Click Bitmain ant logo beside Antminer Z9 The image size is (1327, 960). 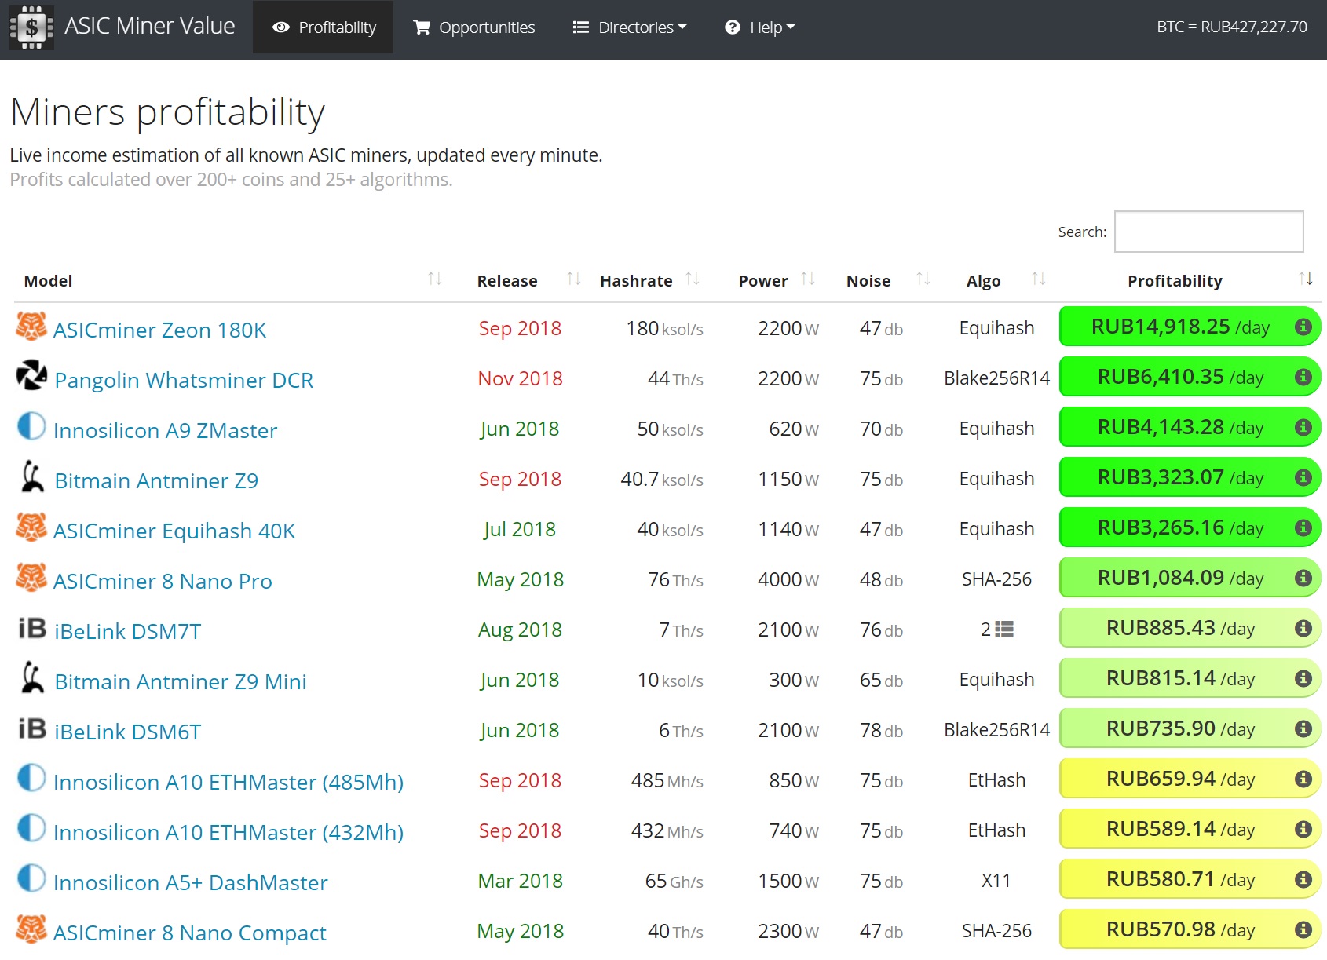tap(32, 476)
